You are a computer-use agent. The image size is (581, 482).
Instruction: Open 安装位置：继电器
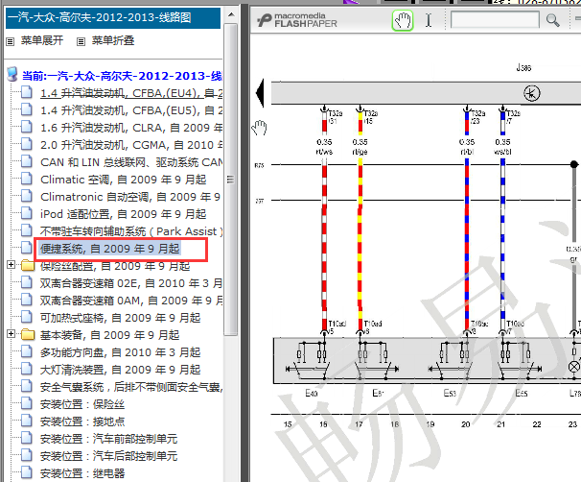[82, 473]
